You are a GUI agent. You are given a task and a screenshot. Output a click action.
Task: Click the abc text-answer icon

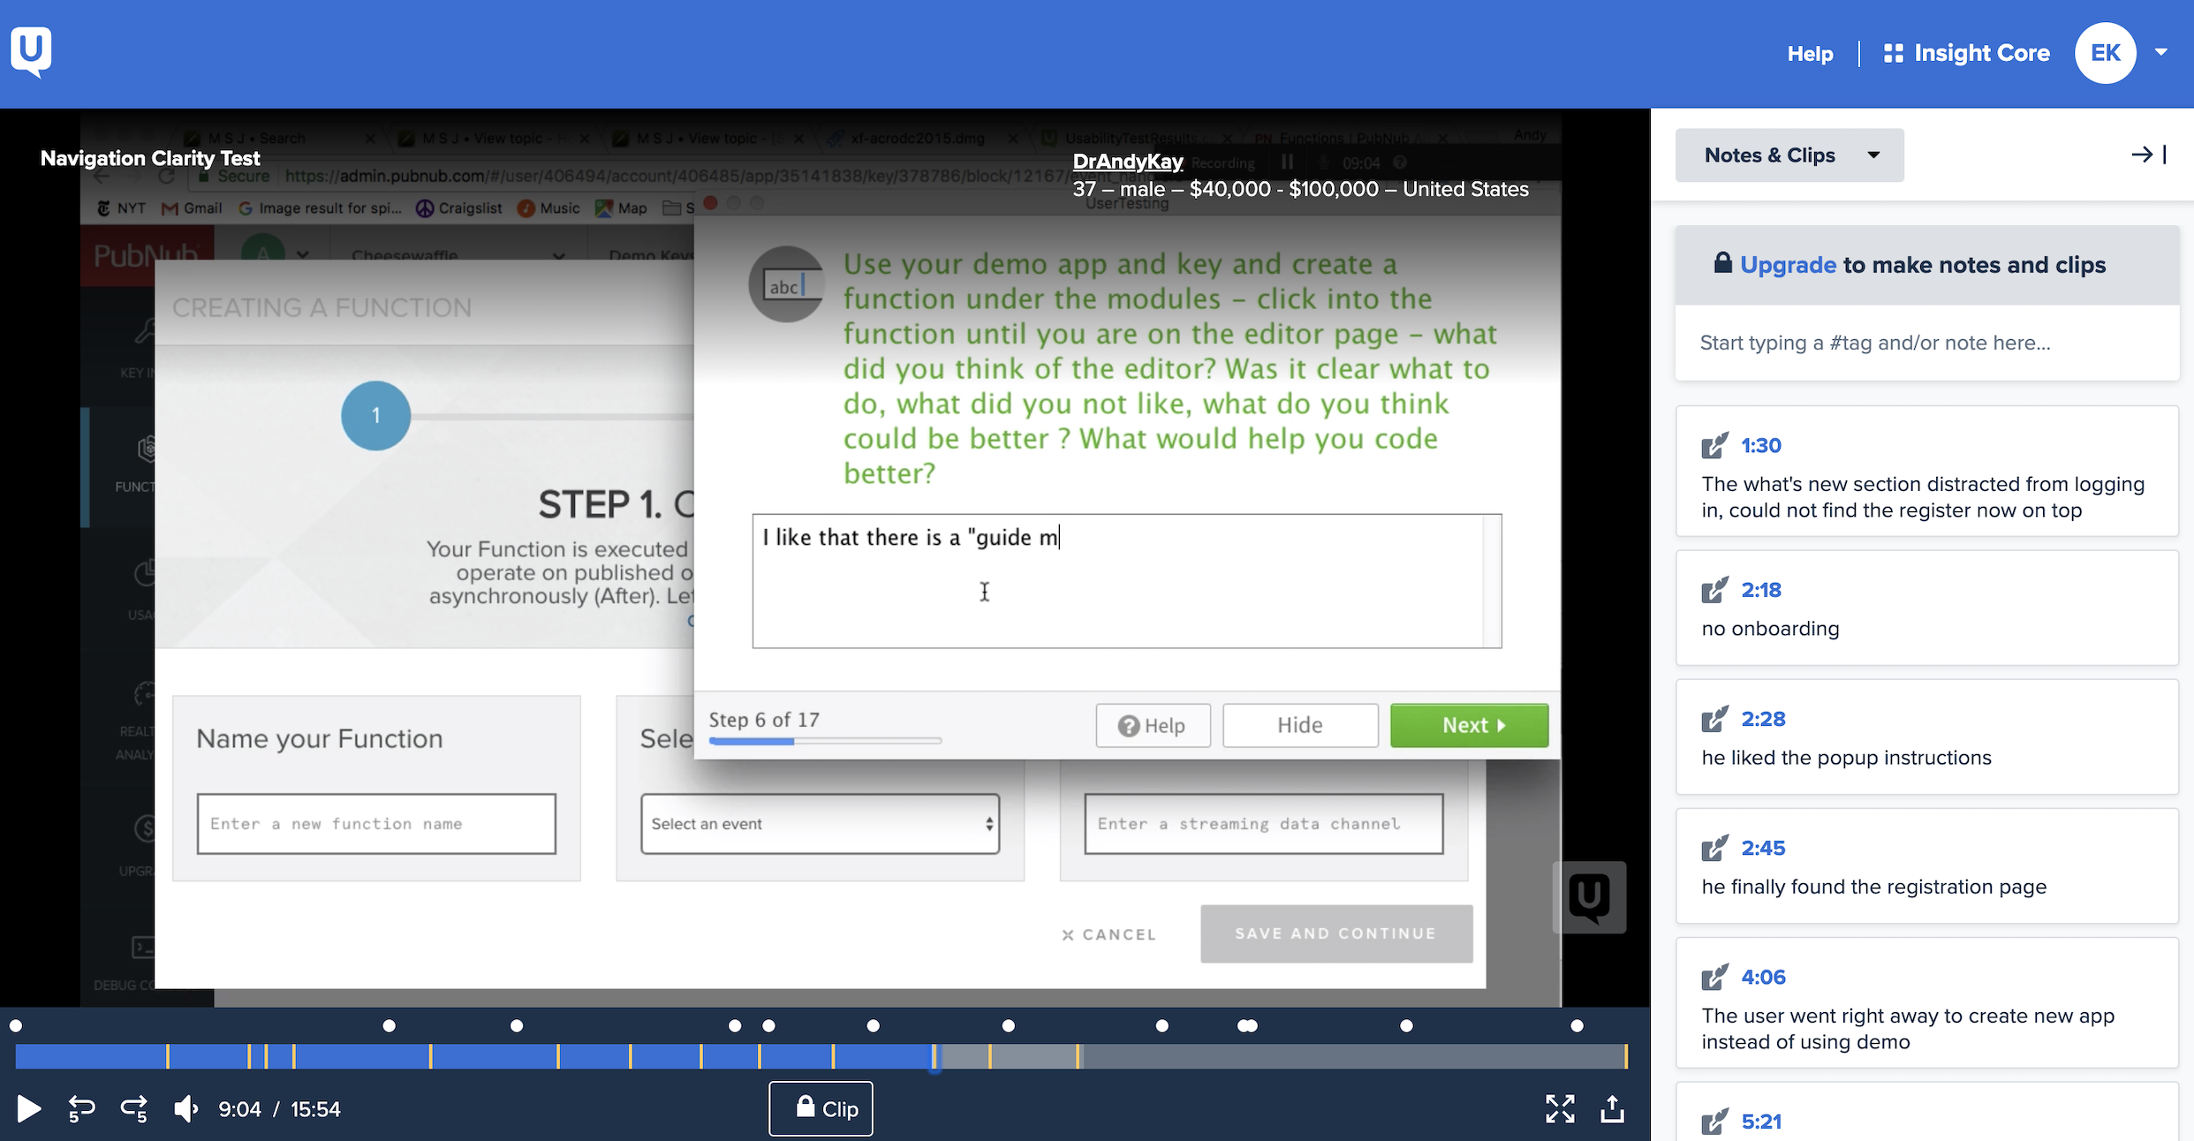[x=786, y=284]
